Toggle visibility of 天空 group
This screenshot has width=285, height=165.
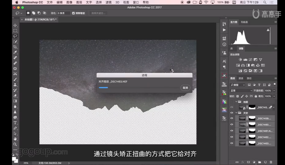click(x=231, y=113)
